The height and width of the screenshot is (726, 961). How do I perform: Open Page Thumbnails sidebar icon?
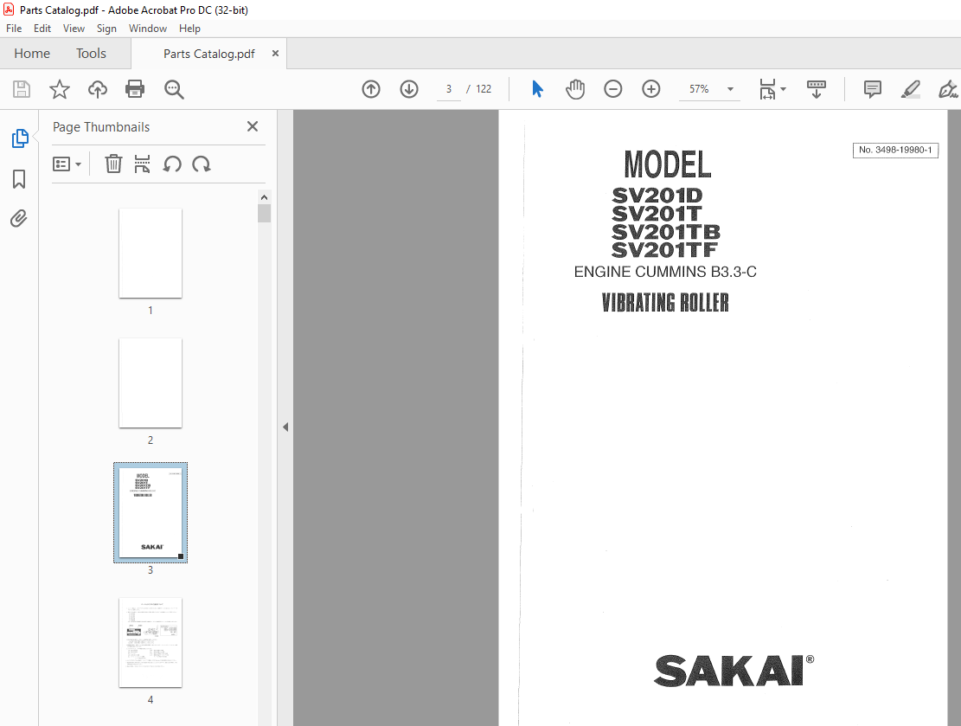[x=20, y=138]
